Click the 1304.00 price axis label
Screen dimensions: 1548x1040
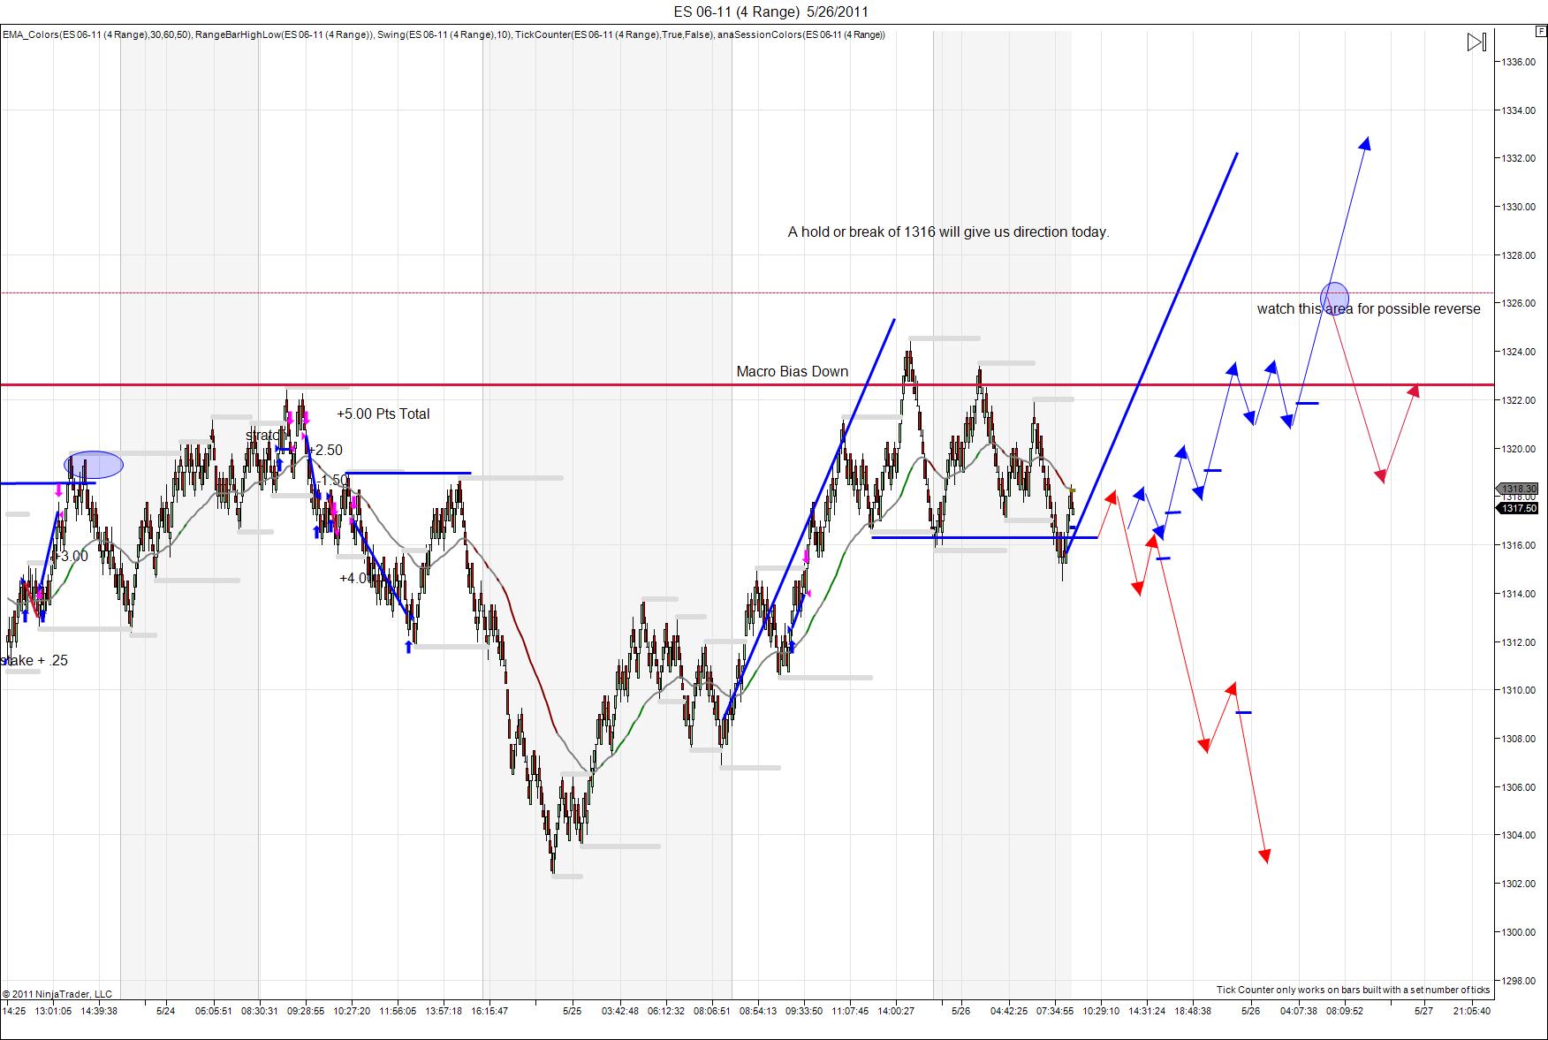(x=1516, y=835)
